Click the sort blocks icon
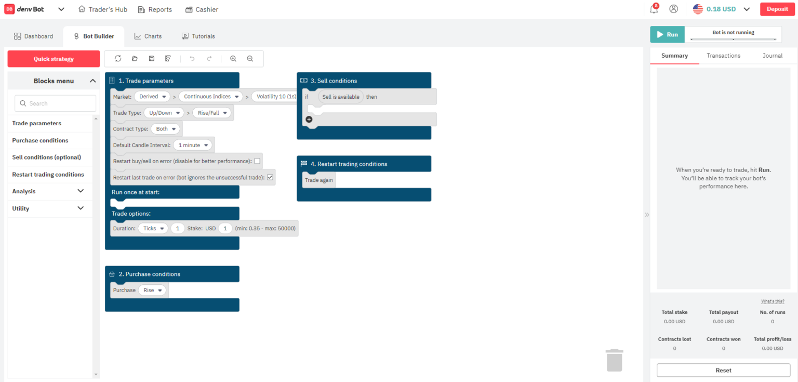 (x=168, y=59)
